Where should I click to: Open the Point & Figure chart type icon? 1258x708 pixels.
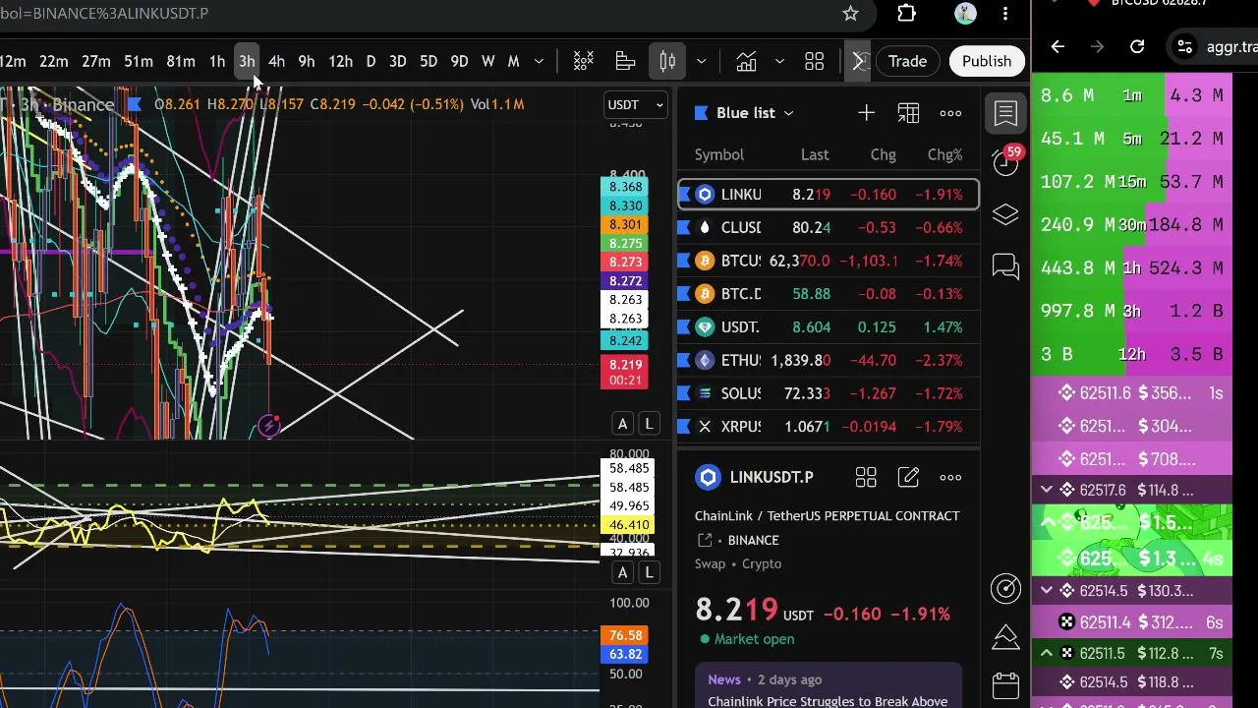coord(583,61)
